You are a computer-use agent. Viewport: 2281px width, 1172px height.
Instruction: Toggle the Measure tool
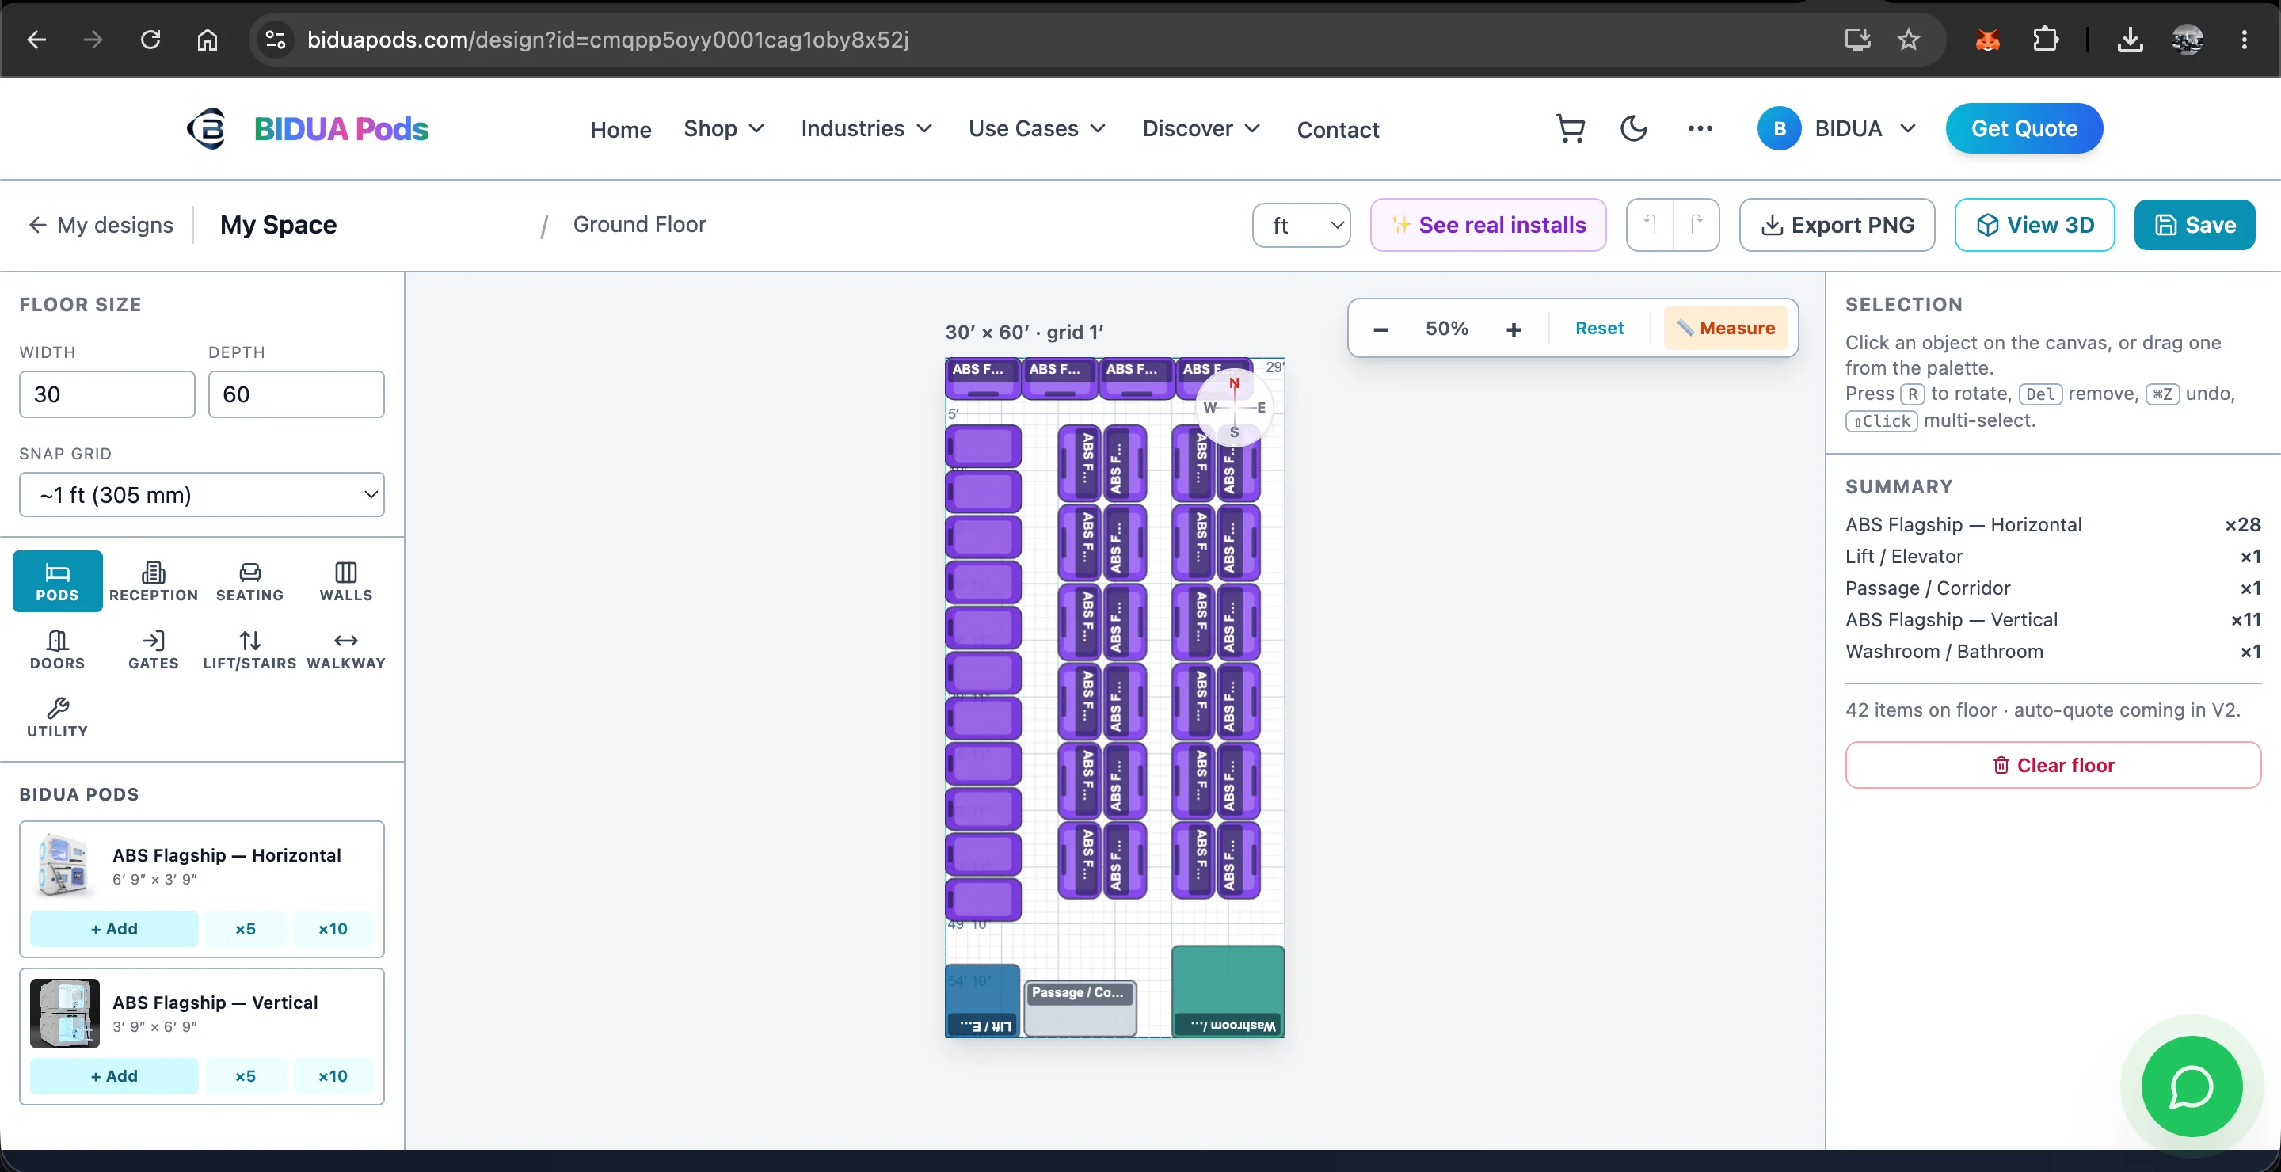[x=1725, y=329]
